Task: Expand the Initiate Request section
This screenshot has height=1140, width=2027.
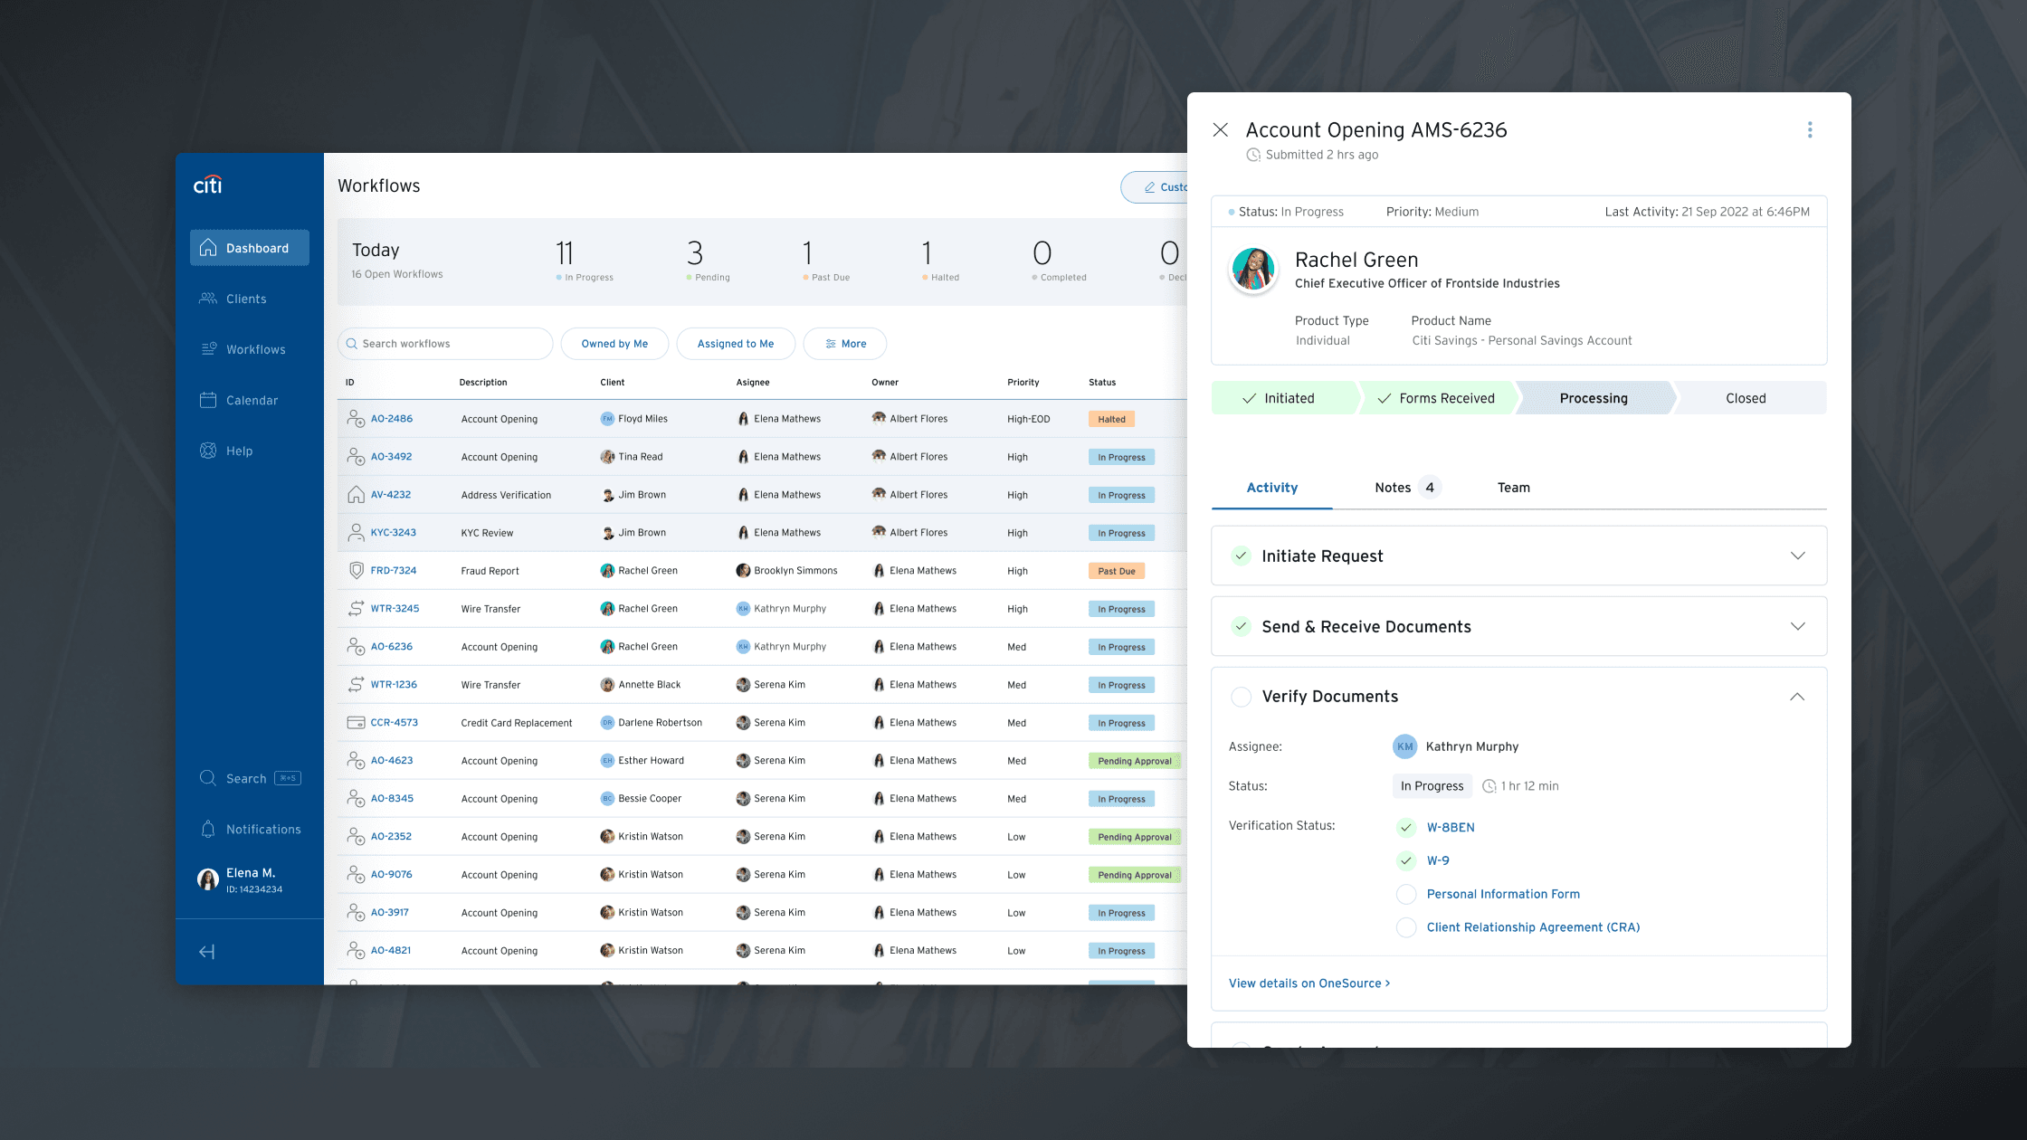Action: [1798, 556]
